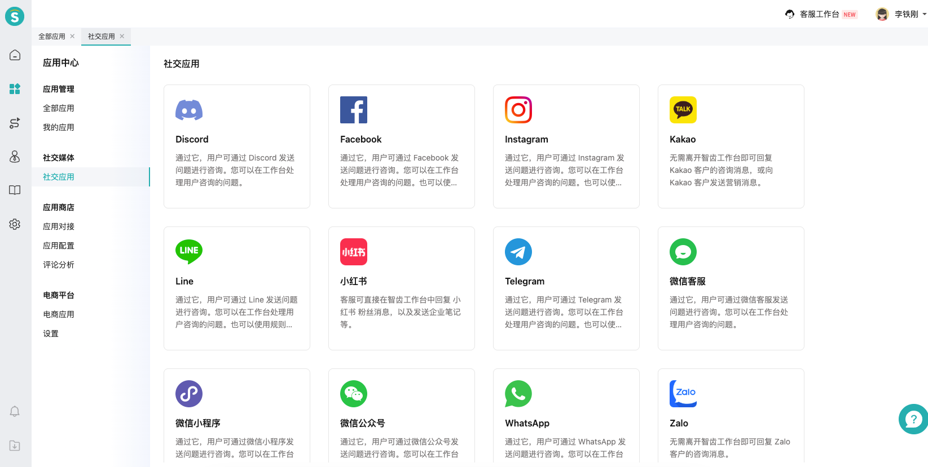Open 我的应用 in sidebar

click(59, 127)
